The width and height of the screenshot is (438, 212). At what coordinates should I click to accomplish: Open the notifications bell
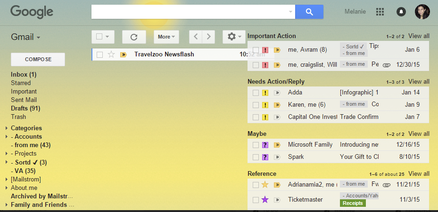point(401,12)
